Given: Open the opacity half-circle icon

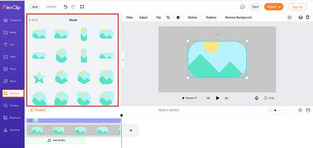Looking at the screenshot, I should pos(178,18).
